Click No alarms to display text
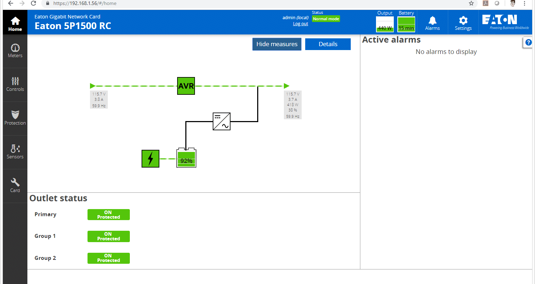Image resolution: width=535 pixels, height=284 pixels. [446, 52]
